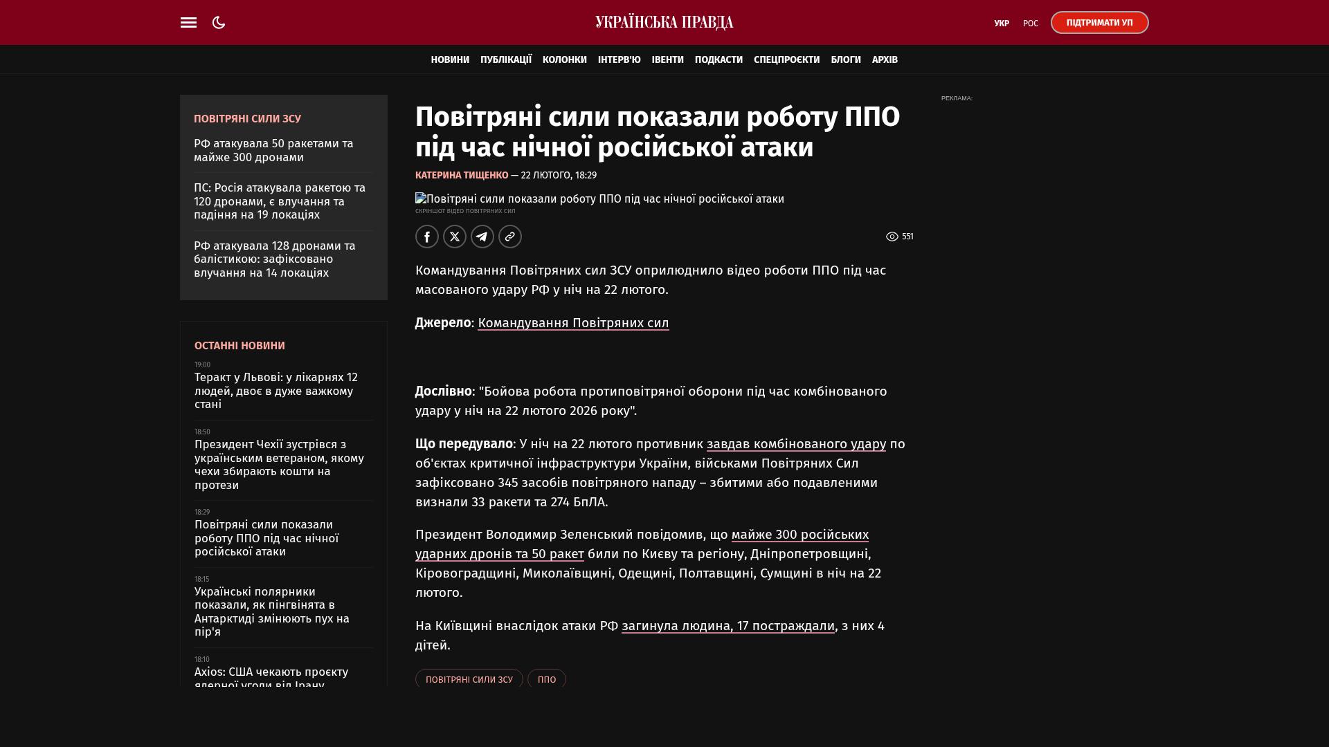This screenshot has height=747, width=1329.
Task: Open the Архів menu item
Action: [x=884, y=60]
